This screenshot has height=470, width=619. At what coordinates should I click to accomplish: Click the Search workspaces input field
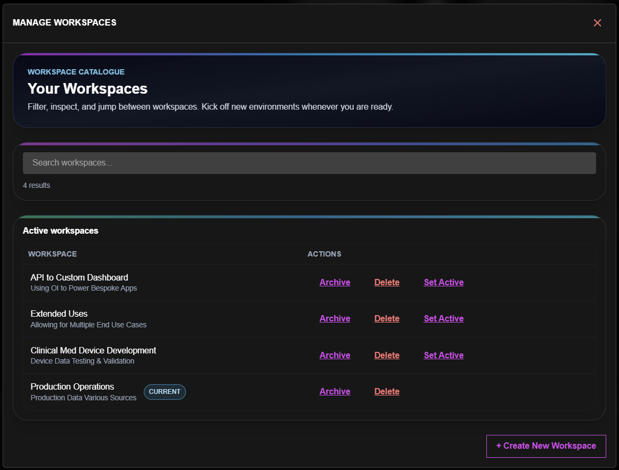(x=309, y=163)
